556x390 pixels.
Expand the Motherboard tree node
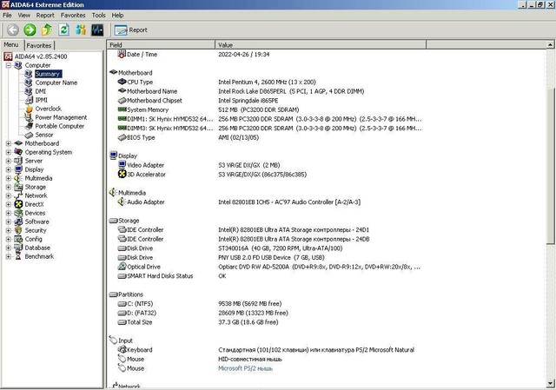point(8,143)
